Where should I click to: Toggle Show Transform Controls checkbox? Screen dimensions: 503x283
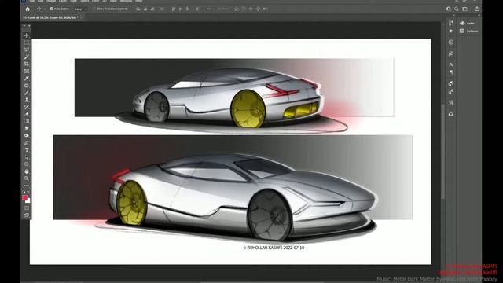tap(94, 9)
